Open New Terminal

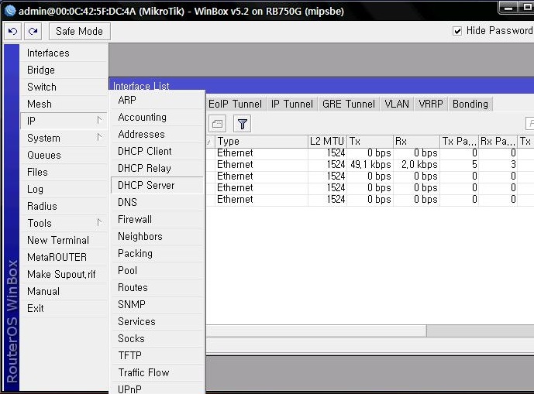pos(64,240)
